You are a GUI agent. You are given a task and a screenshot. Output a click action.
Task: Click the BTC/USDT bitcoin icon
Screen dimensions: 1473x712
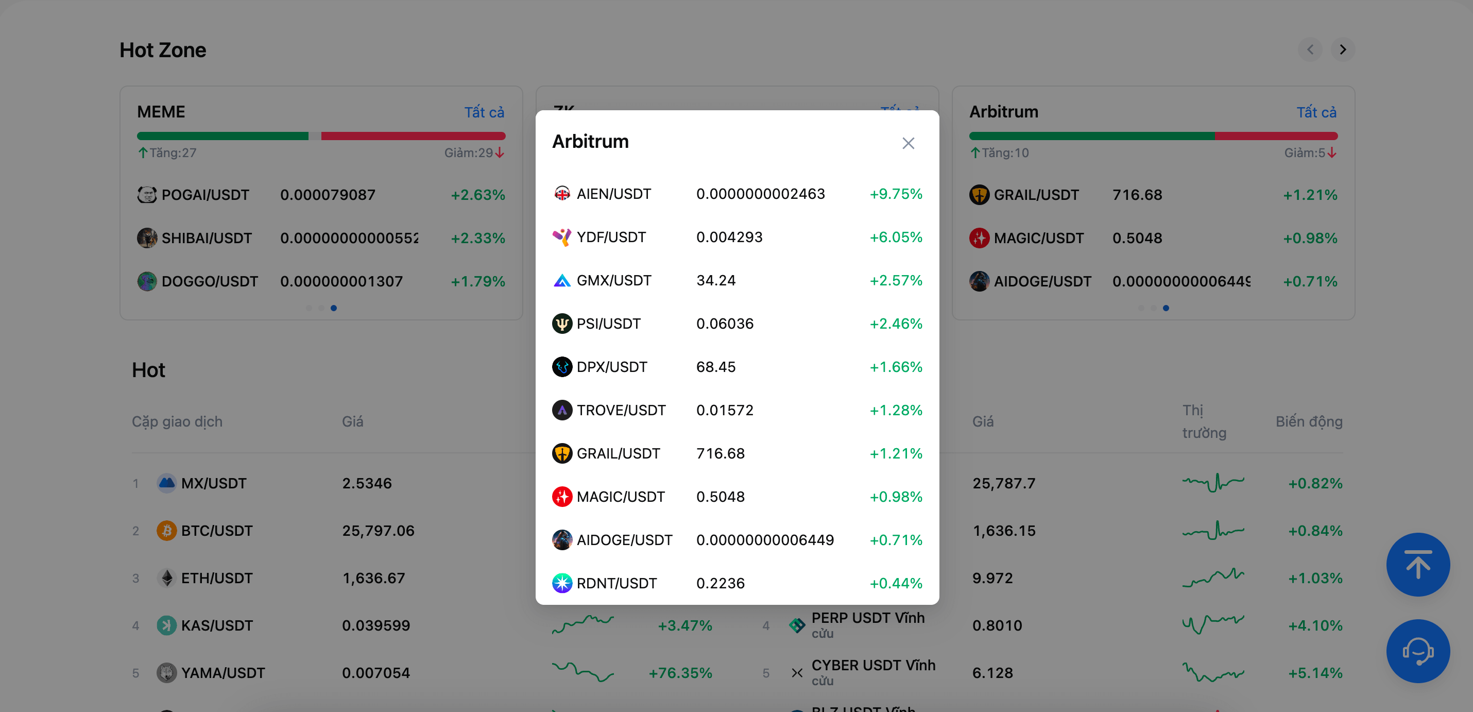pos(166,531)
